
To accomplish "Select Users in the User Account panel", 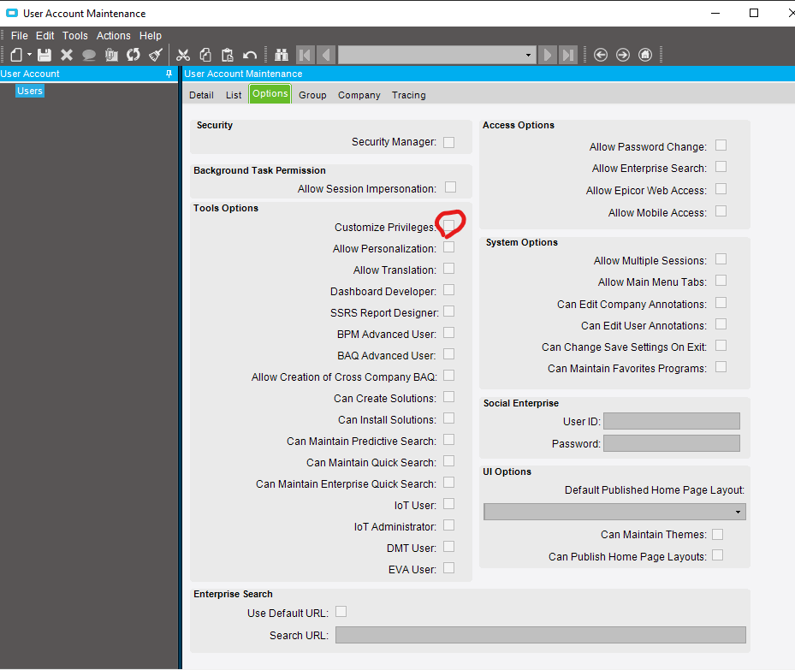I will pos(29,90).
